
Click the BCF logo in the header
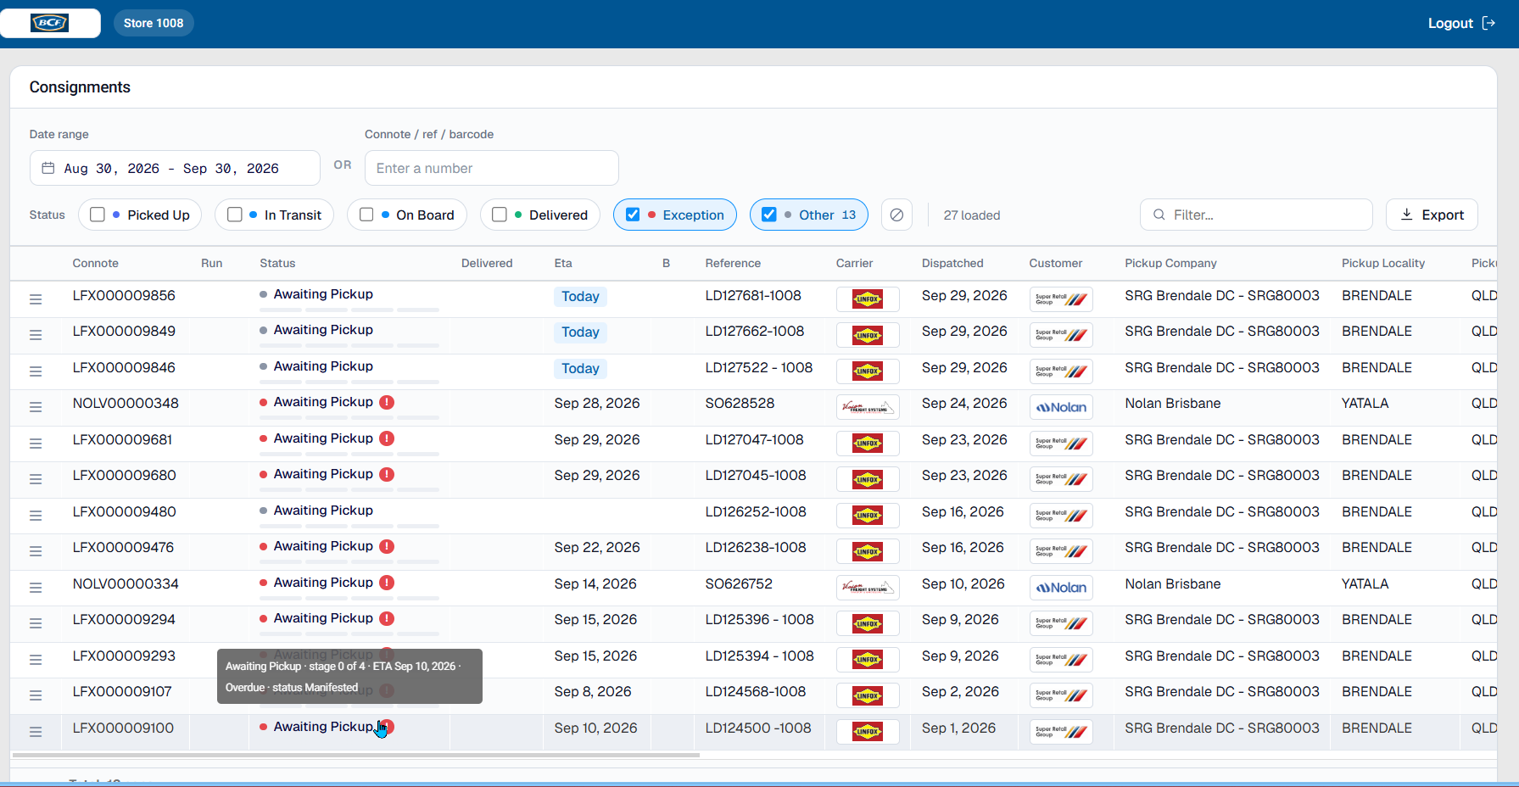[50, 23]
